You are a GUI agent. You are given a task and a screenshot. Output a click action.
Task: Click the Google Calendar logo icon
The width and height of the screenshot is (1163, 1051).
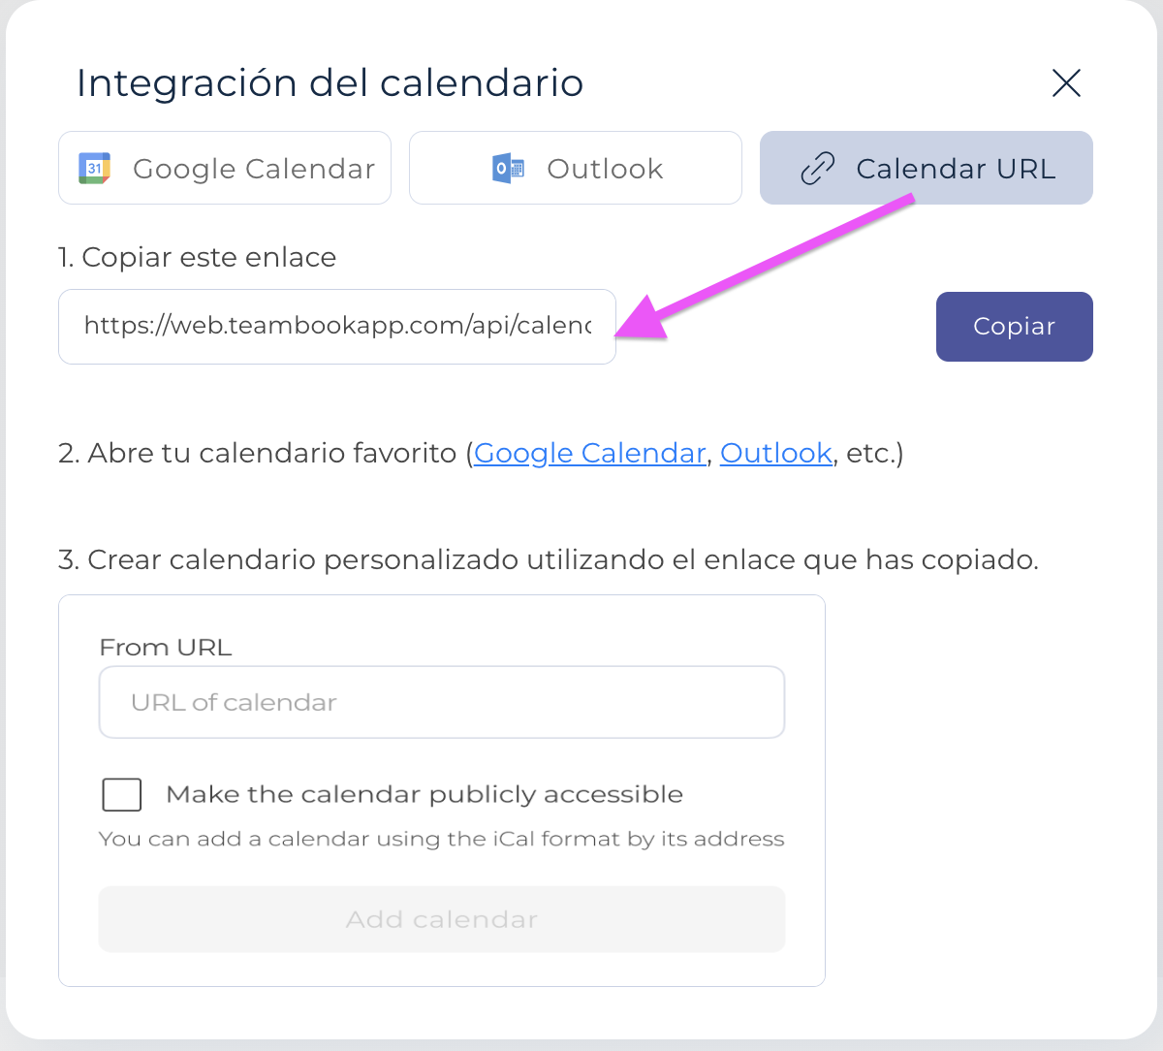[x=94, y=168]
